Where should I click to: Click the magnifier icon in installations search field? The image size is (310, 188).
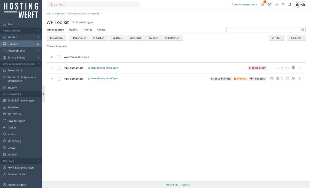coord(303,30)
